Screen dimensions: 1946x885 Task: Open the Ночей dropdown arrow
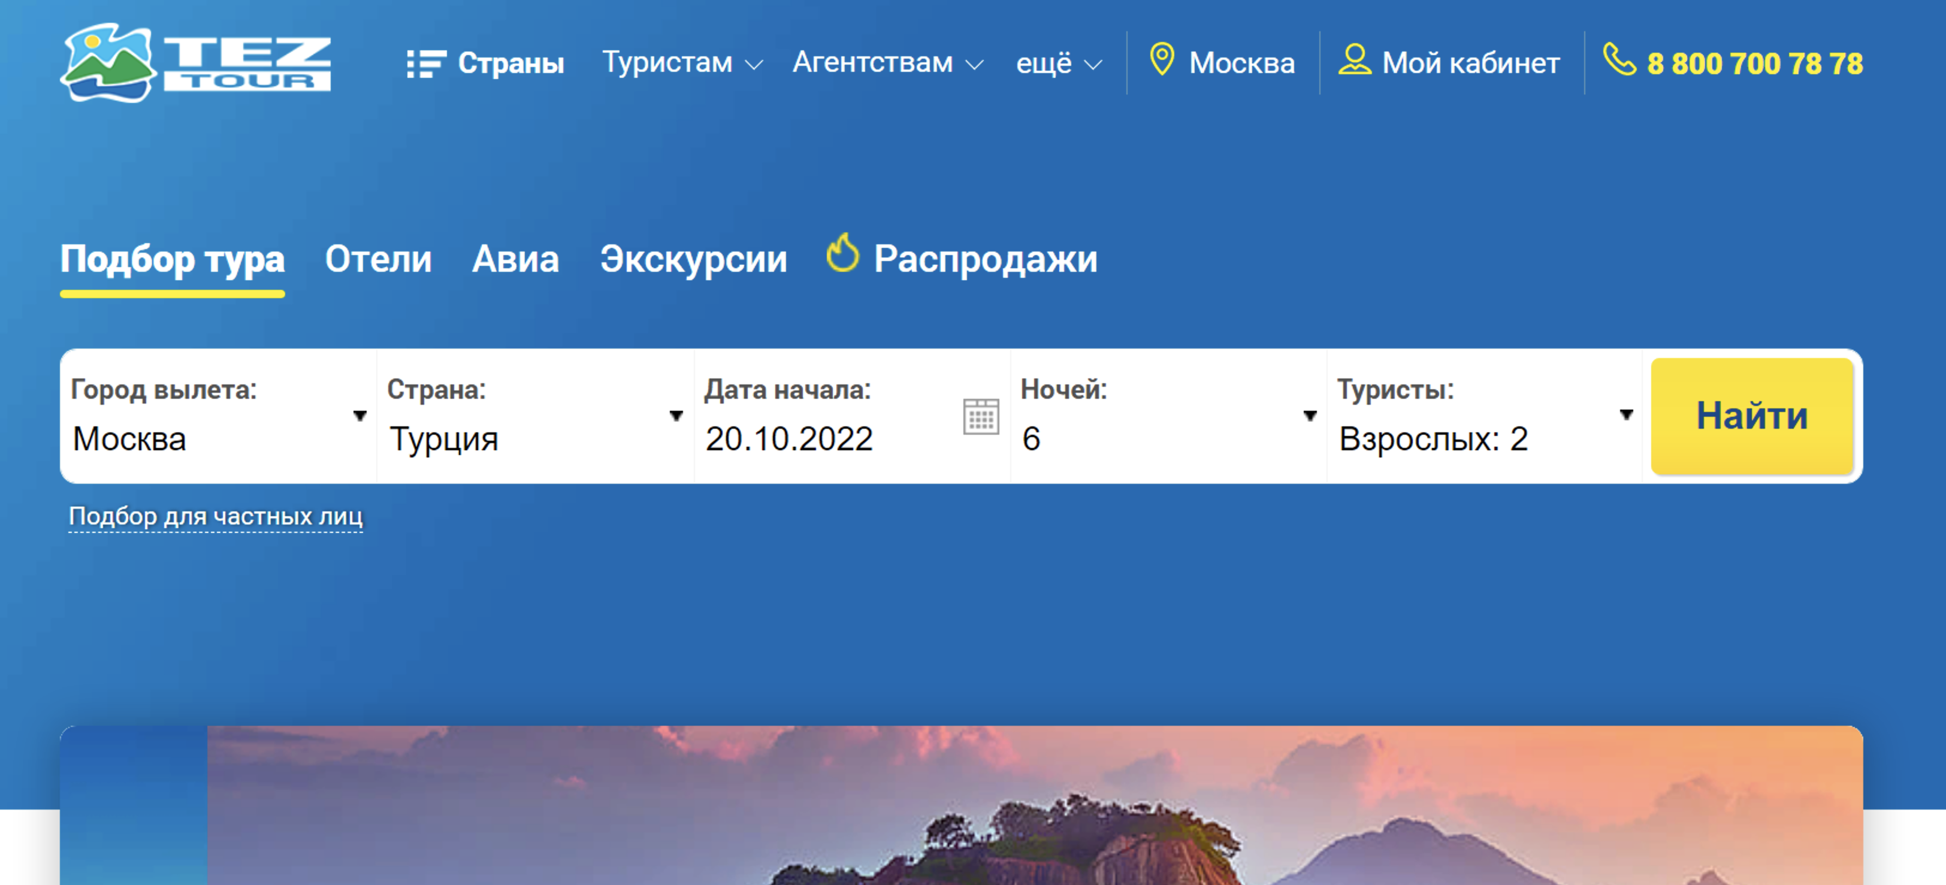1310,416
